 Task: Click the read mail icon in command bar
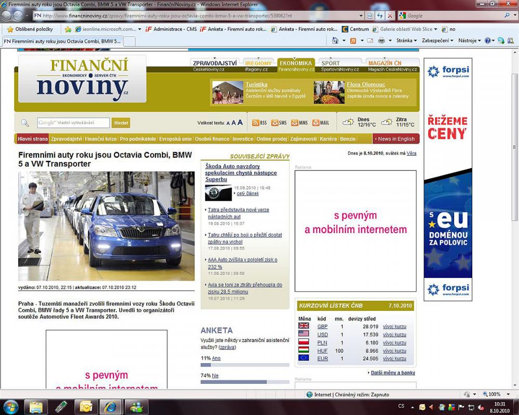[371, 40]
